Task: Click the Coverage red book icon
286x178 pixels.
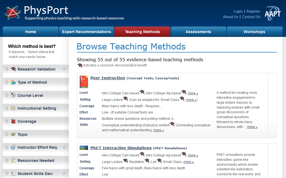Action: click(13, 121)
